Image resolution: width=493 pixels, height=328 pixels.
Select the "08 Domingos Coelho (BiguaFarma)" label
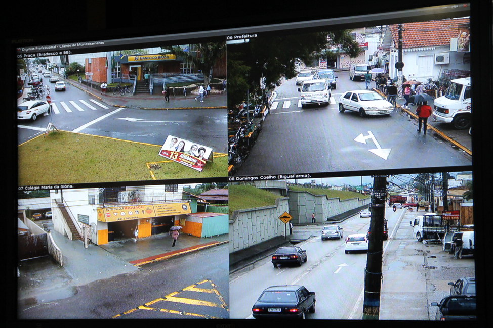click(270, 178)
